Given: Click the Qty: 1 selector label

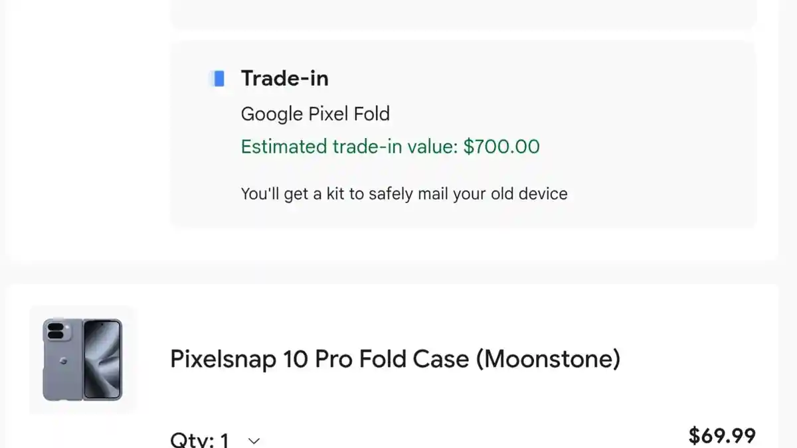Looking at the screenshot, I should point(200,439).
